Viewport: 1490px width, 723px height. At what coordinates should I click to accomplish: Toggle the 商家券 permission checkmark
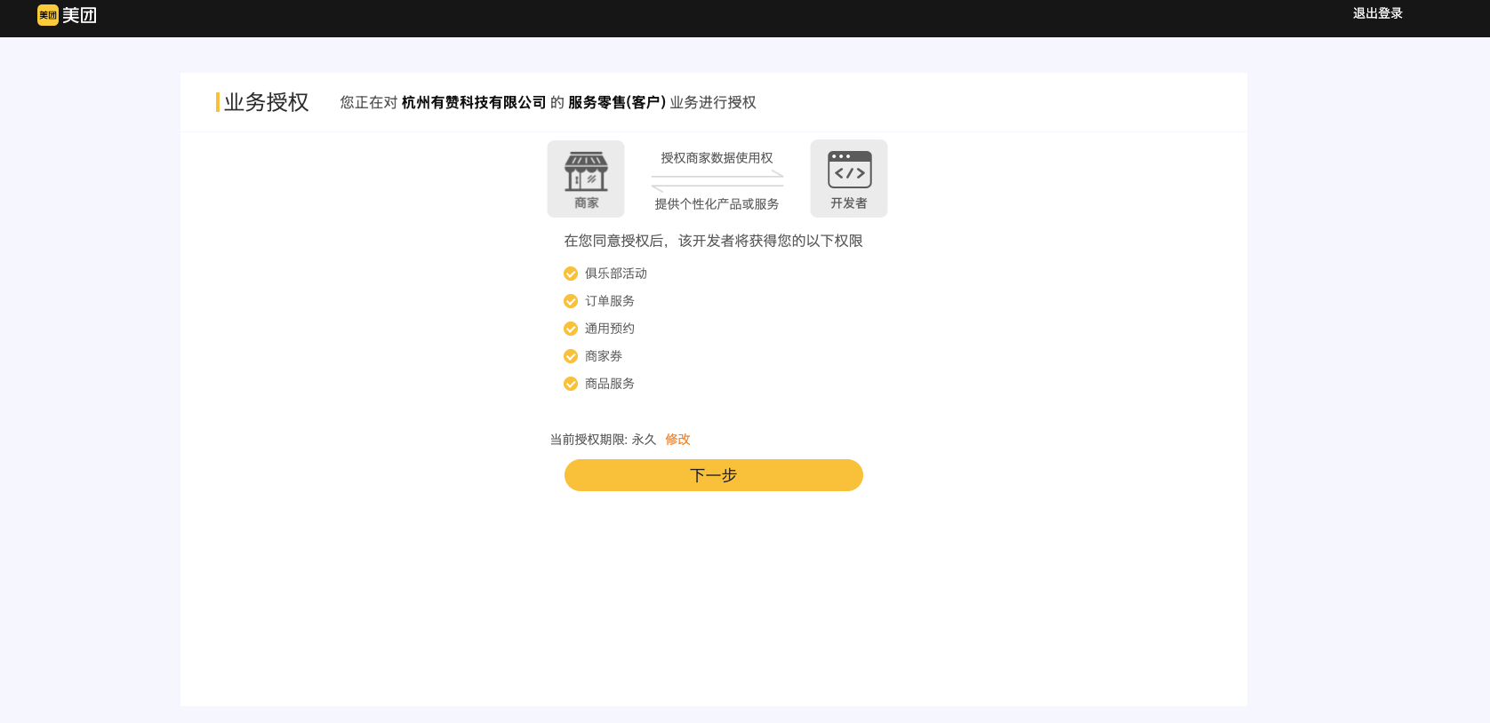[571, 356]
